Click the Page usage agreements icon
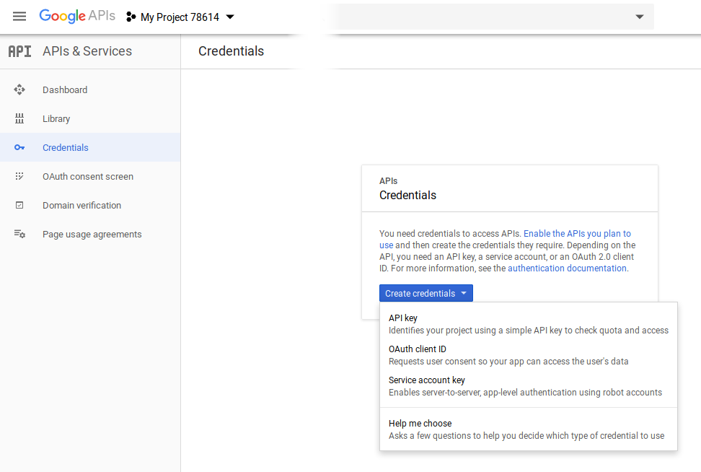 [x=19, y=235]
